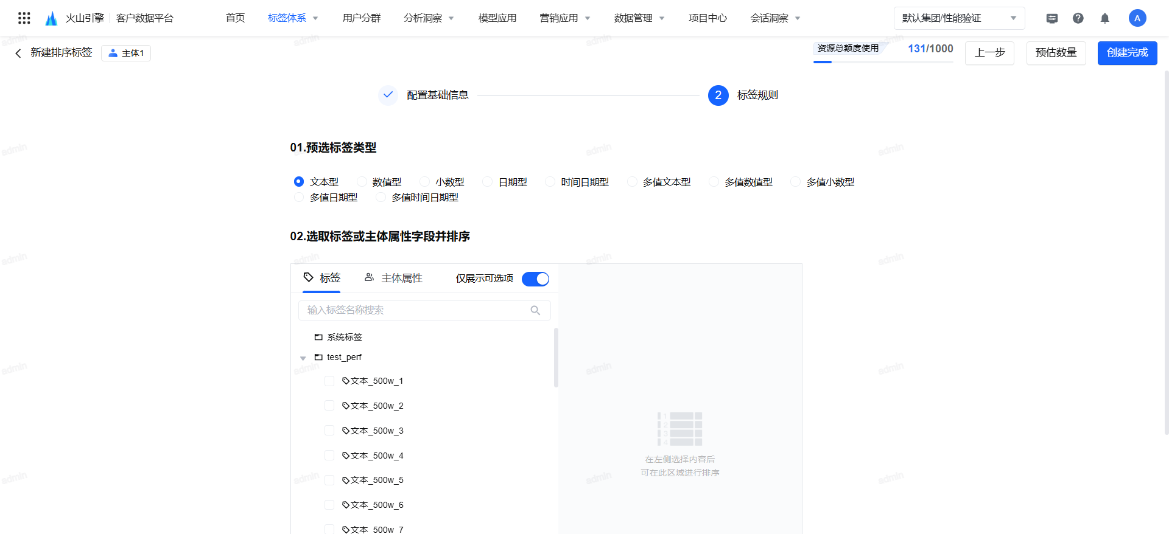Click the resource quota usage progress bar
This screenshot has width=1169, height=534.
(883, 61)
